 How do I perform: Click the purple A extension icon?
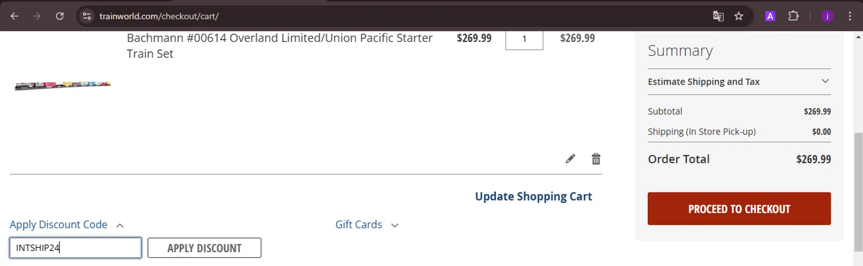(x=770, y=16)
